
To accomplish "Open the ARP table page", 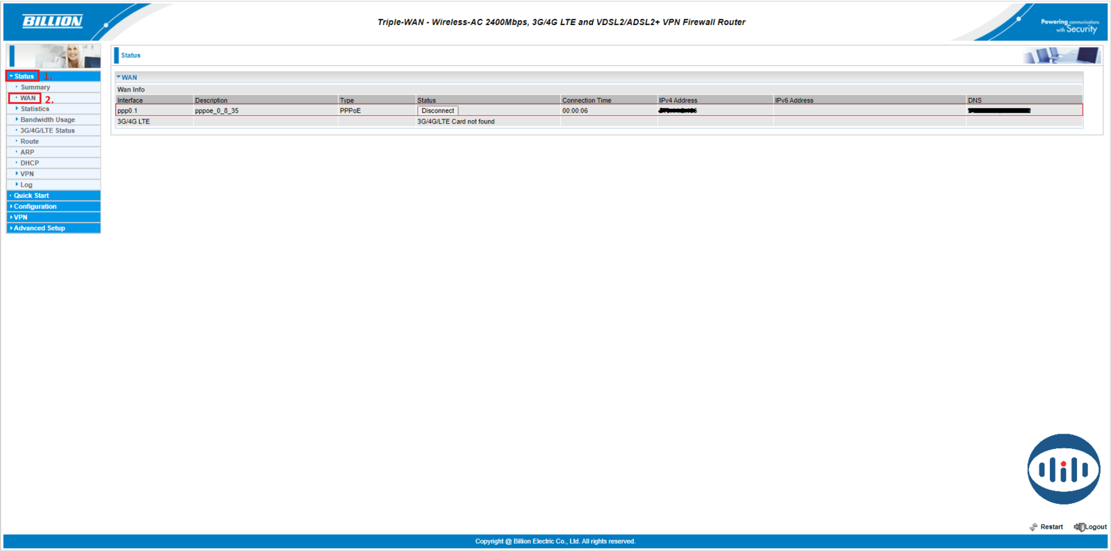I will pyautogui.click(x=27, y=152).
